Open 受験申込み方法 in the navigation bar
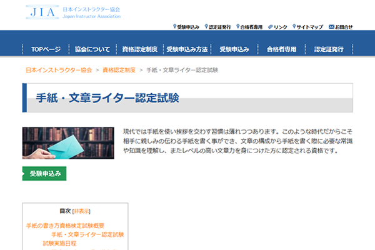 [187, 49]
